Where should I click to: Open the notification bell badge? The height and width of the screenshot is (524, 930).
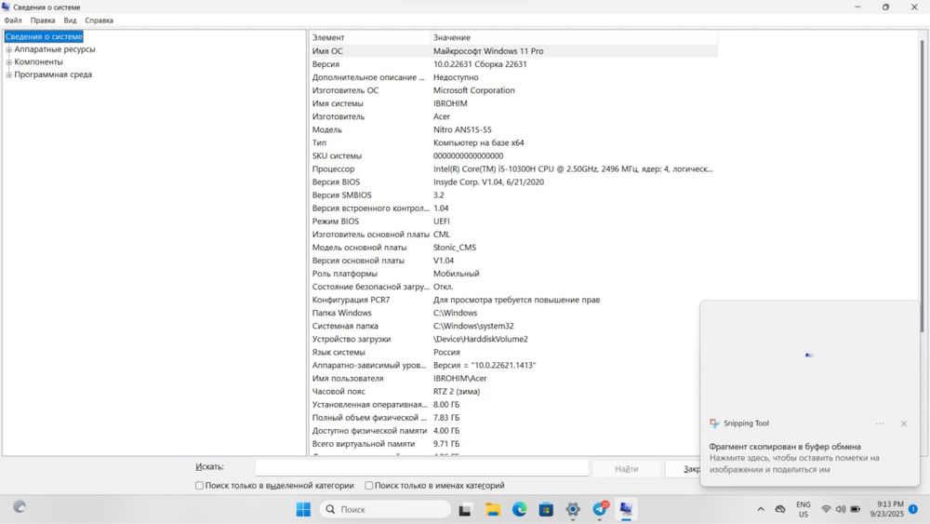point(913,509)
